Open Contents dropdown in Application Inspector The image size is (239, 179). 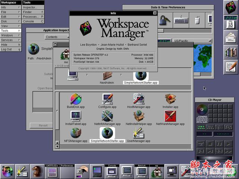pos(57,37)
